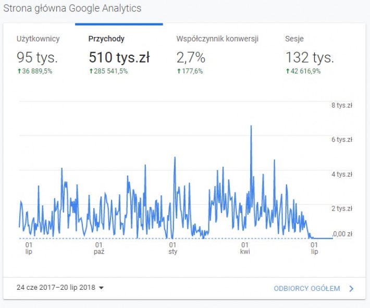Click the 132 tys. sessions value
The width and height of the screenshot is (370, 308).
pos(310,57)
